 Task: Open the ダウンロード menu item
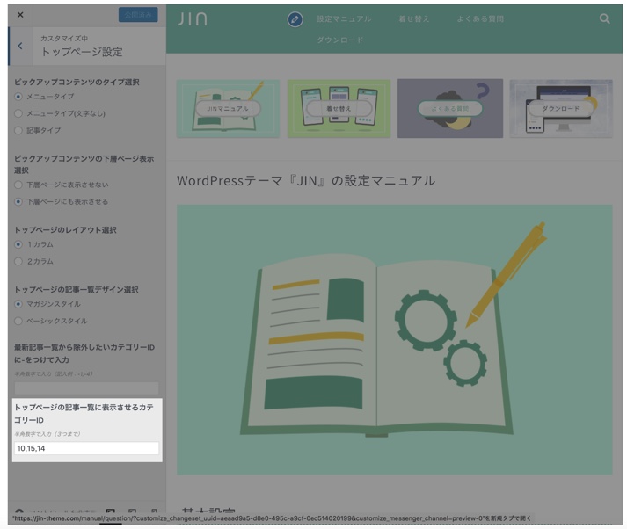[340, 40]
